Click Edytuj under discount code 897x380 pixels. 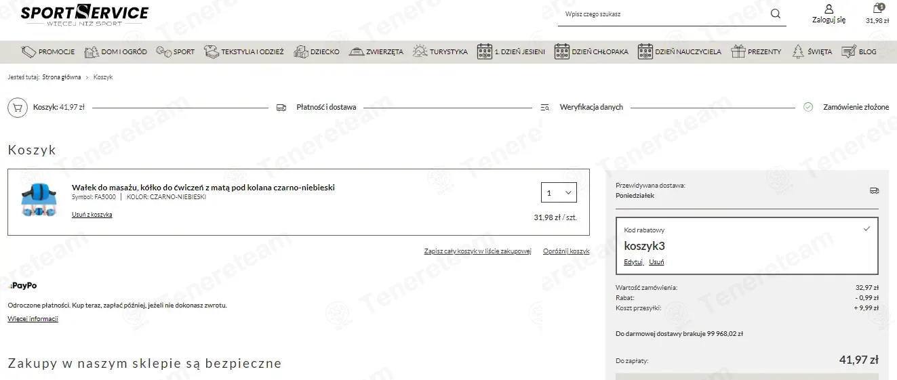(x=633, y=262)
